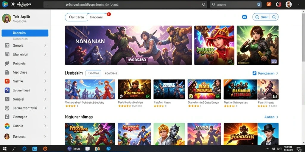Click the colorful Genoia sidebar icon
This screenshot has height=152, width=305.
pyautogui.click(x=7, y=126)
